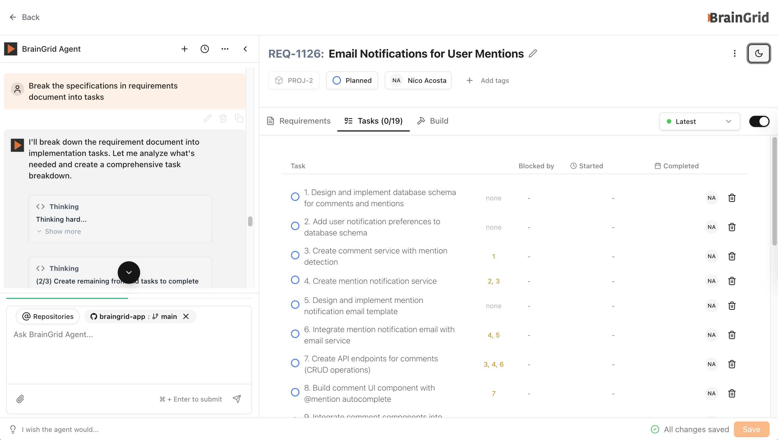Image resolution: width=778 pixels, height=440 pixels.
Task: Open the Planned status dropdown
Action: tap(352, 80)
